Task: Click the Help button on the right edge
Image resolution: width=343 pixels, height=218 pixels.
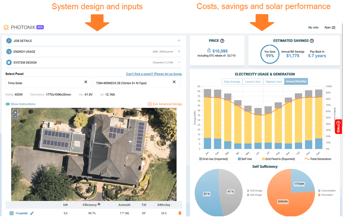Action: [x=339, y=126]
